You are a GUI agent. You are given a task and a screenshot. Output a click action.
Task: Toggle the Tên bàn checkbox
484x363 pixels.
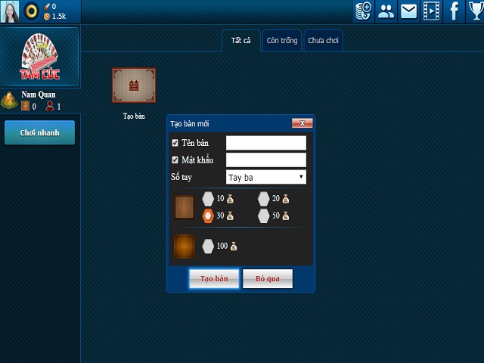(x=175, y=143)
